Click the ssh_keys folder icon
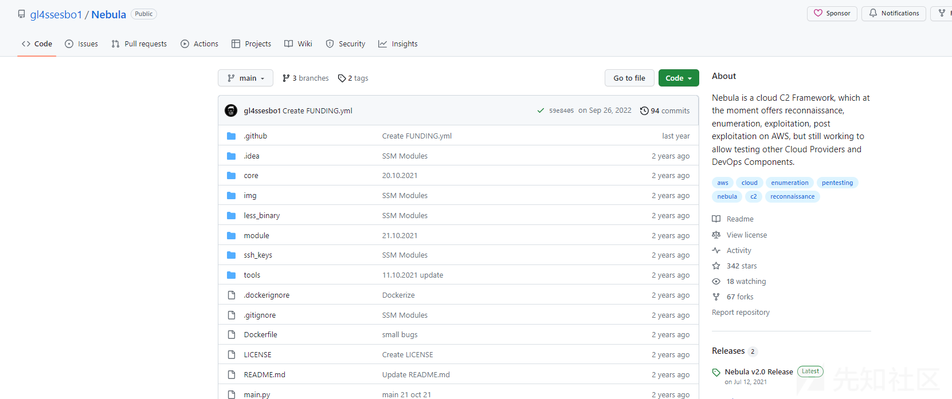 (232, 255)
